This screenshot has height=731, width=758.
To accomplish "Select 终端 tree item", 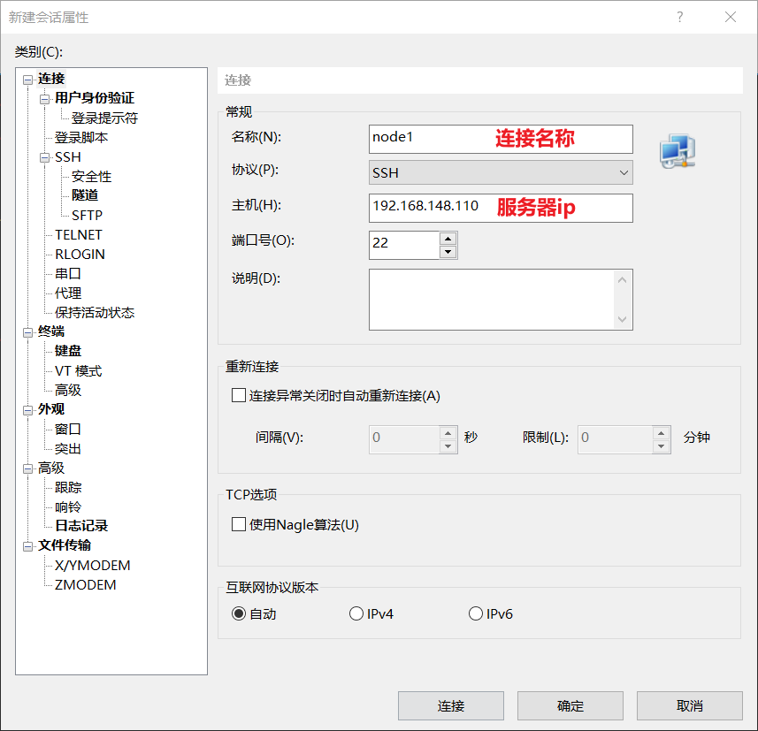I will click(x=51, y=331).
